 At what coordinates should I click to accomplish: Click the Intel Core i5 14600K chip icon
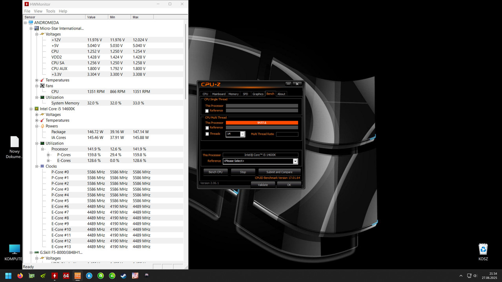[x=37, y=108]
